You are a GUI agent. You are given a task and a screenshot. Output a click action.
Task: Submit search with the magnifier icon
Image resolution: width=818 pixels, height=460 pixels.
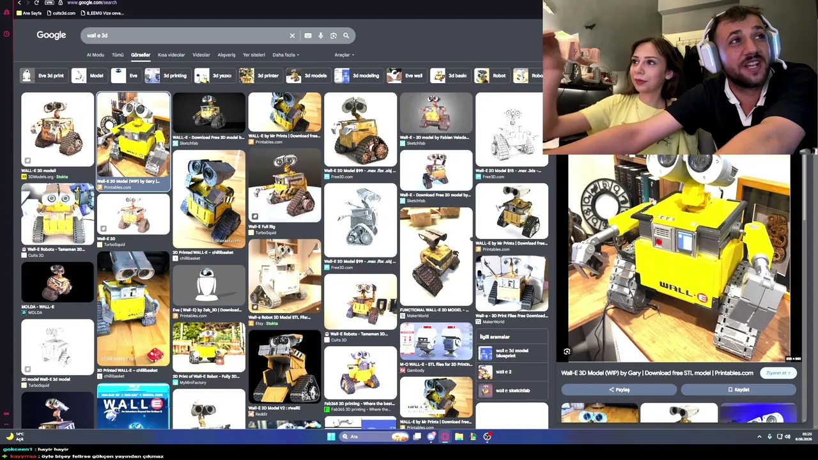coord(346,36)
